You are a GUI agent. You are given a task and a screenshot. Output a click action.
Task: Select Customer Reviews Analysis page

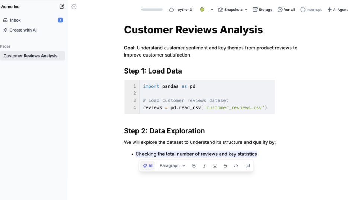click(x=31, y=56)
